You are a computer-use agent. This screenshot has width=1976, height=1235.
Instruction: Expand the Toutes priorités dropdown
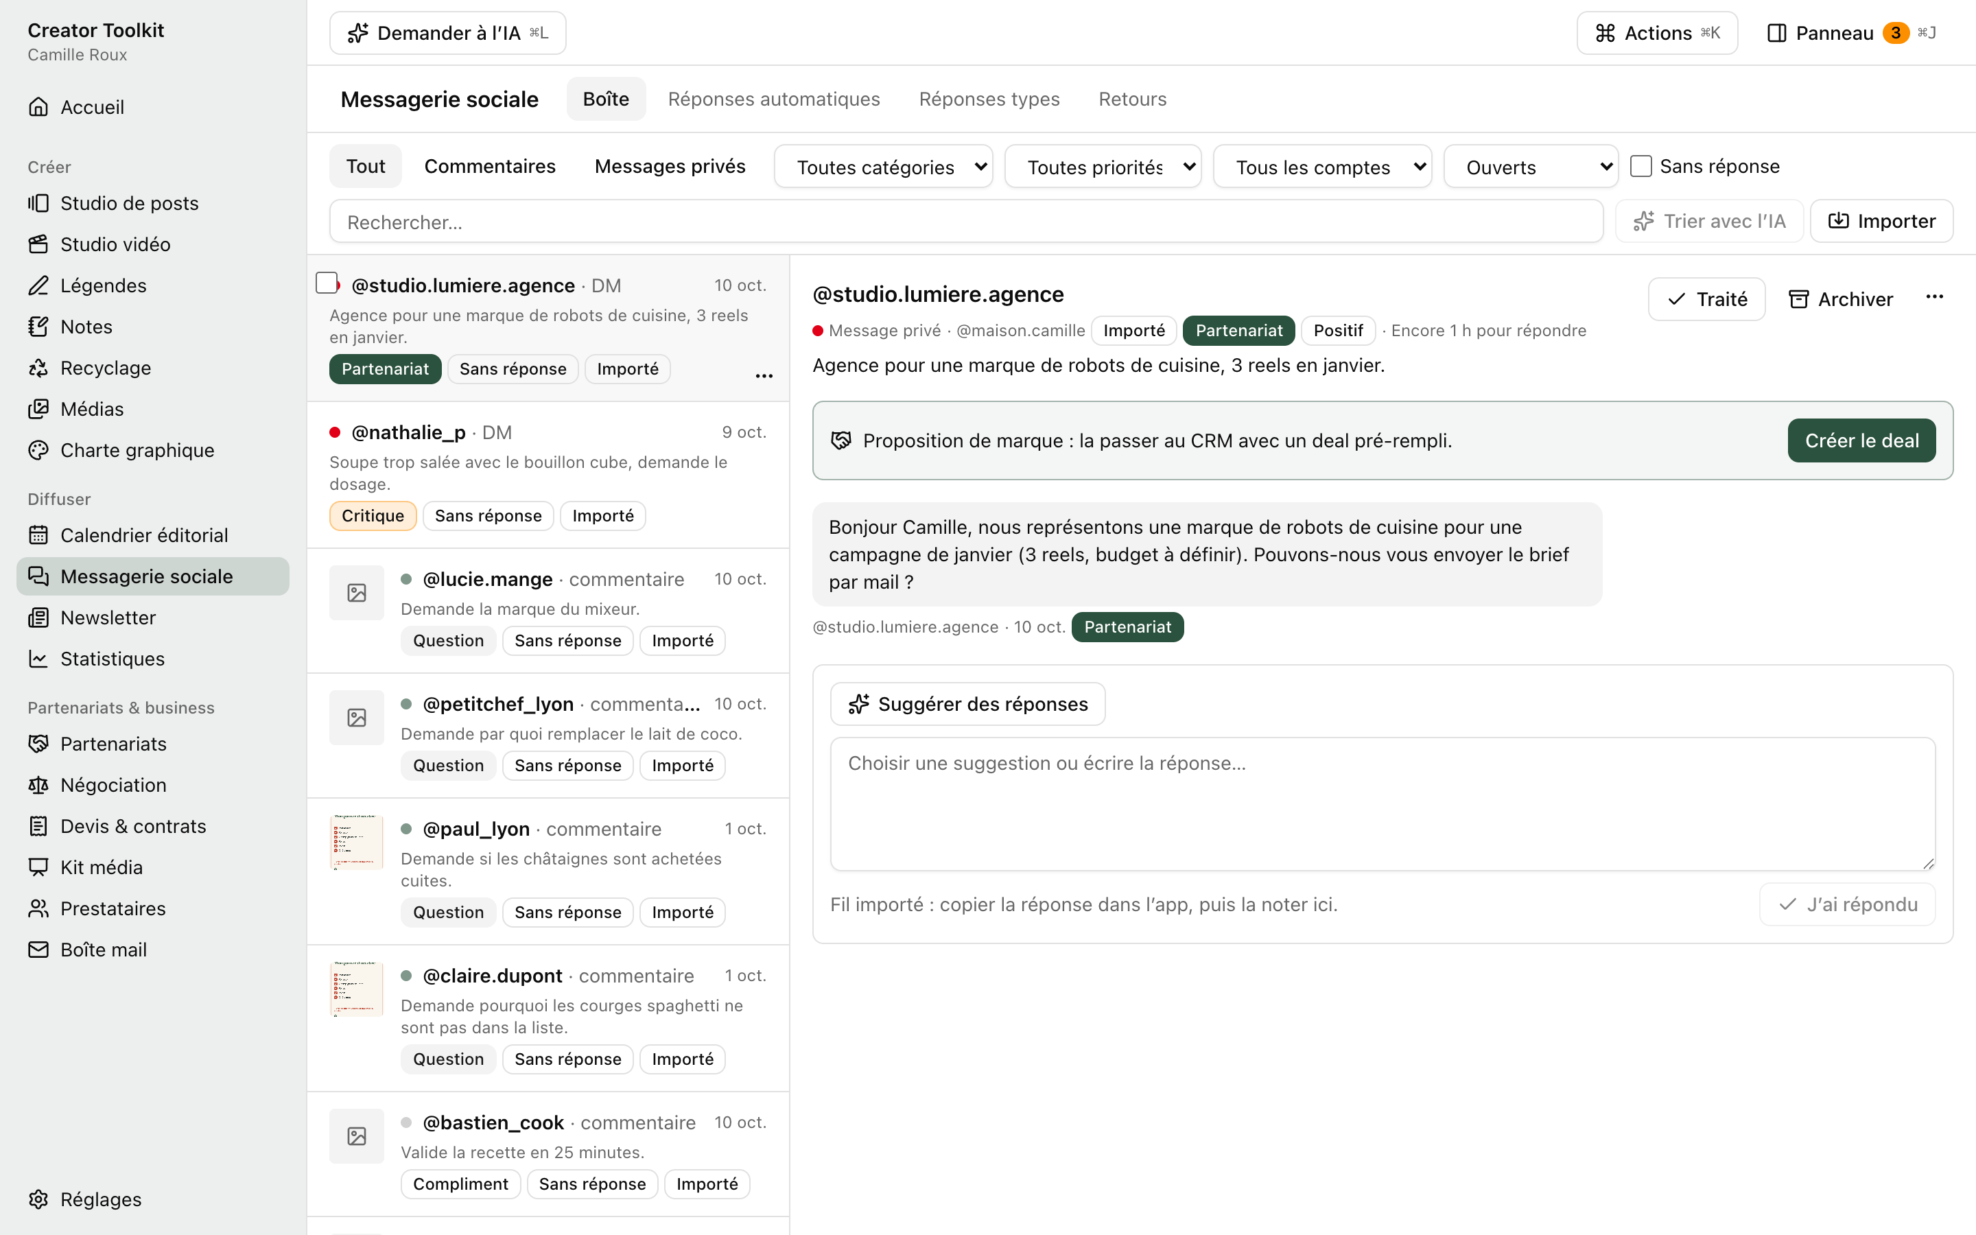click(1103, 167)
